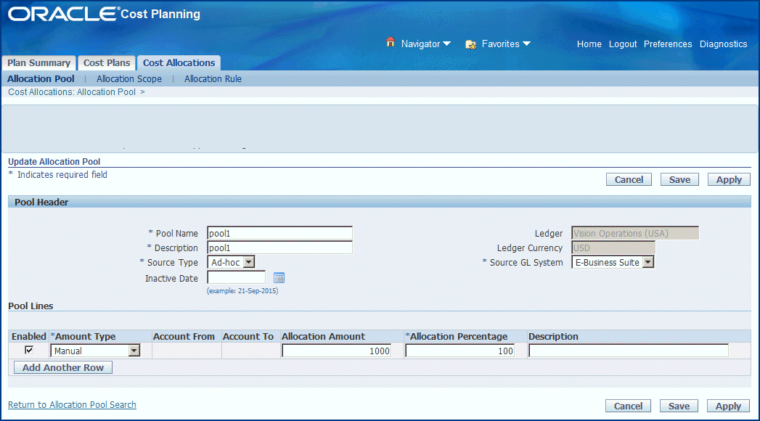Image resolution: width=760 pixels, height=421 pixels.
Task: Click Return to Allocation Pool Search
Action: click(72, 404)
